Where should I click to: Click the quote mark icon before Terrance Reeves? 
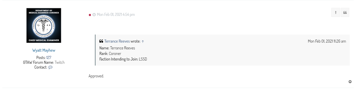pyautogui.click(x=101, y=41)
